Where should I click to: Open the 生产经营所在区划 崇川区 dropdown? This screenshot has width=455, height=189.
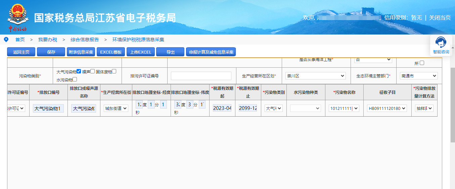pyautogui.click(x=315, y=76)
